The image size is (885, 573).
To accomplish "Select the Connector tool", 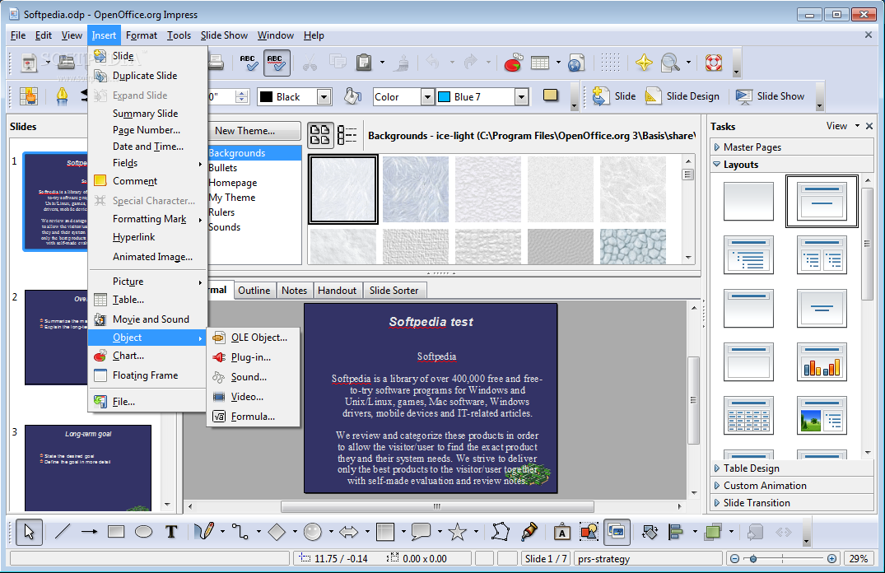I will pos(240,532).
